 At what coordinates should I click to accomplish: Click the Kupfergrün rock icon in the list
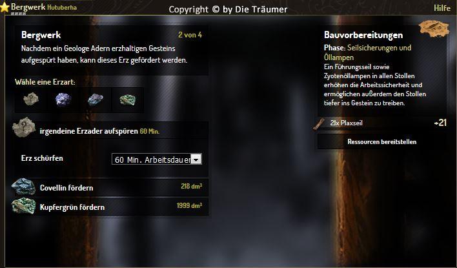coord(24,206)
